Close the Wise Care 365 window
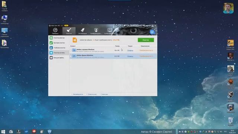The height and width of the screenshot is (134, 238). (x=155, y=26)
